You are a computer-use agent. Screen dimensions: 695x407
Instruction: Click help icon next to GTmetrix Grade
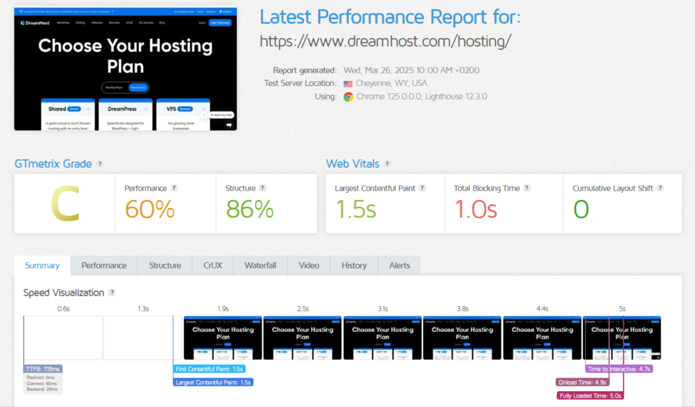pyautogui.click(x=100, y=164)
